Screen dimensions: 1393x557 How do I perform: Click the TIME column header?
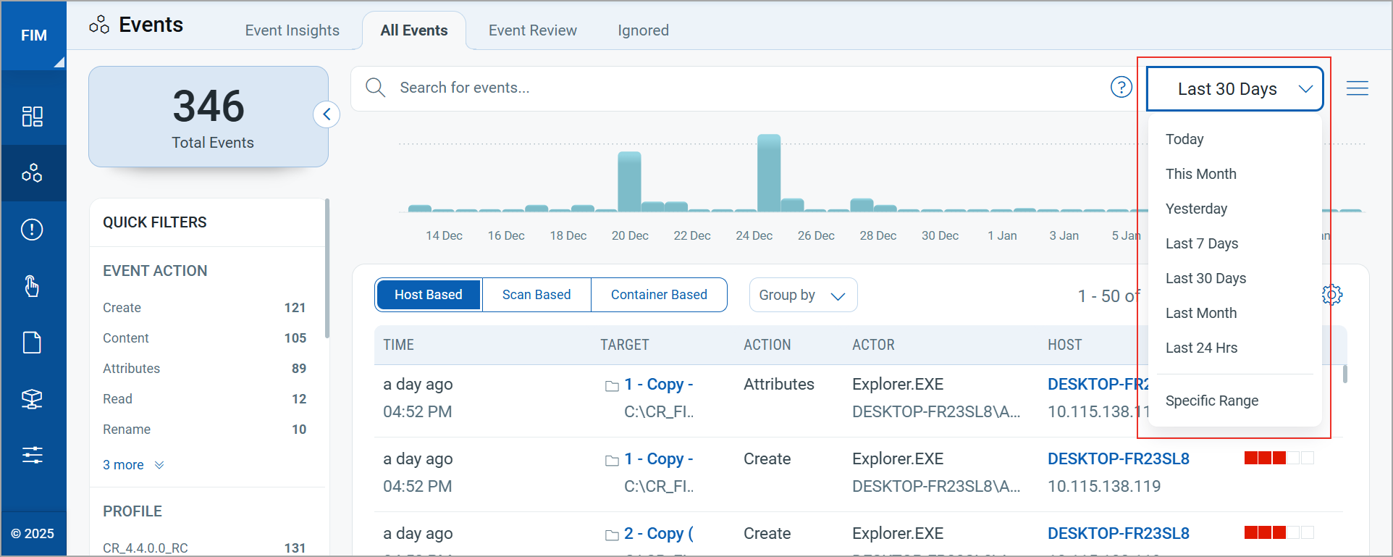(x=398, y=345)
